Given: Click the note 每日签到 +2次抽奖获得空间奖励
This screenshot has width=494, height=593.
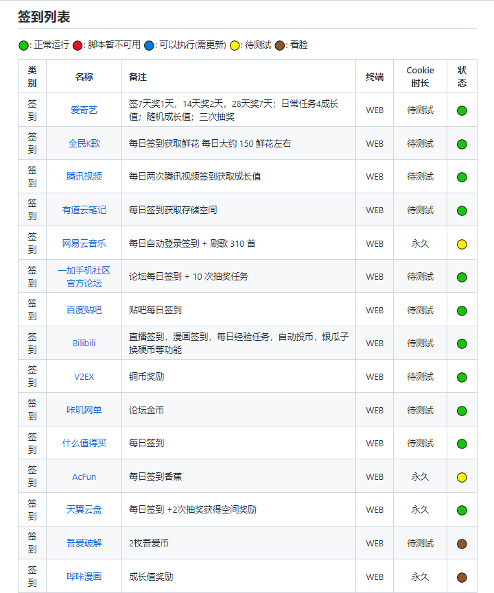Looking at the screenshot, I should click(193, 509).
